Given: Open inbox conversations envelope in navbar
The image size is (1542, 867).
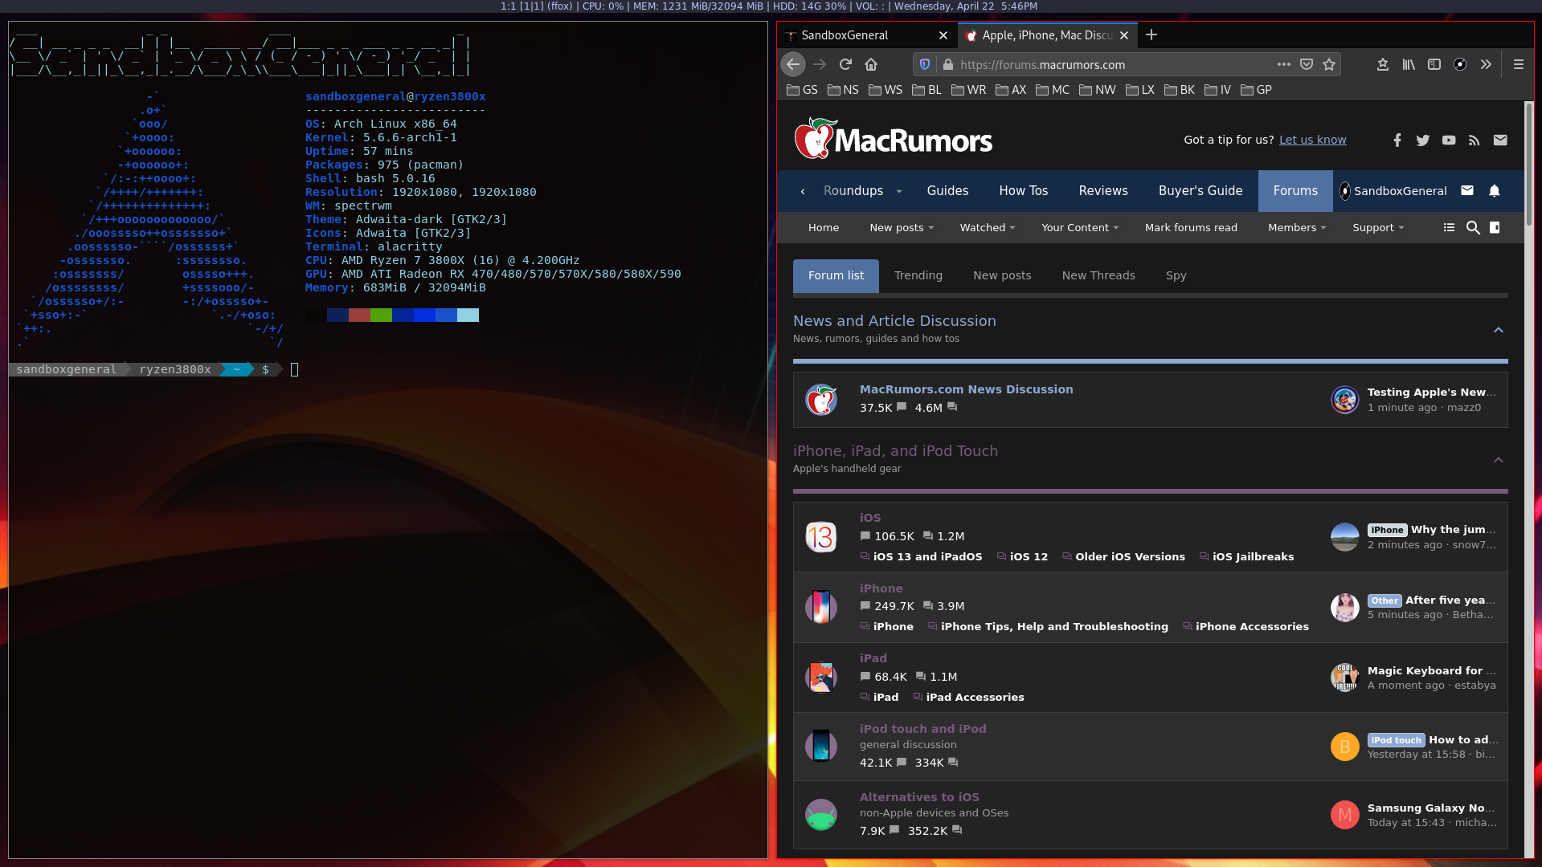Looking at the screenshot, I should click(1467, 190).
